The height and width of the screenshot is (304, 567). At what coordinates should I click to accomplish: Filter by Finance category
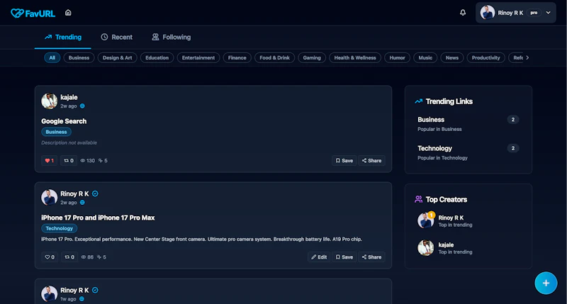tap(237, 58)
